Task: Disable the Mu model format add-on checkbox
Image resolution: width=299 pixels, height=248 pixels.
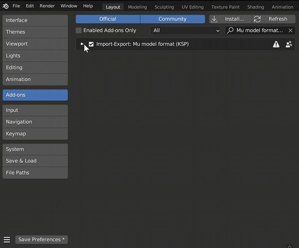Action: point(91,44)
